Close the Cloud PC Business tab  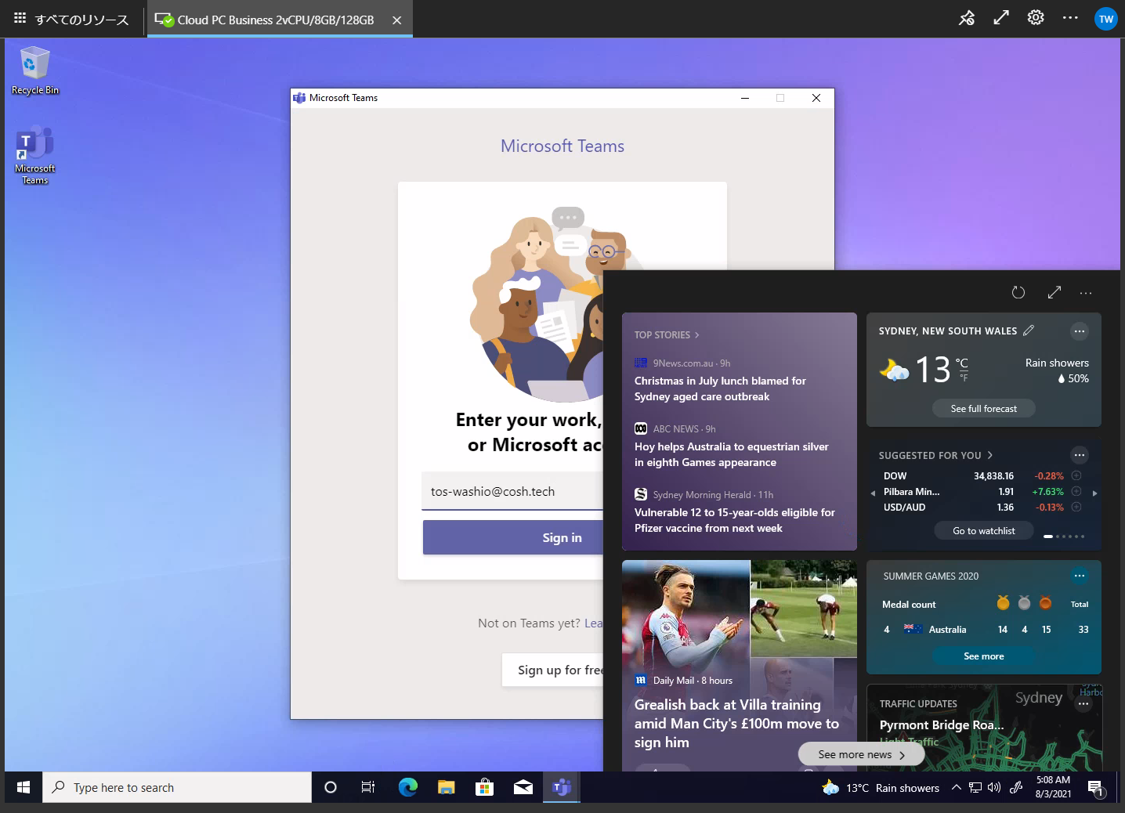click(397, 20)
